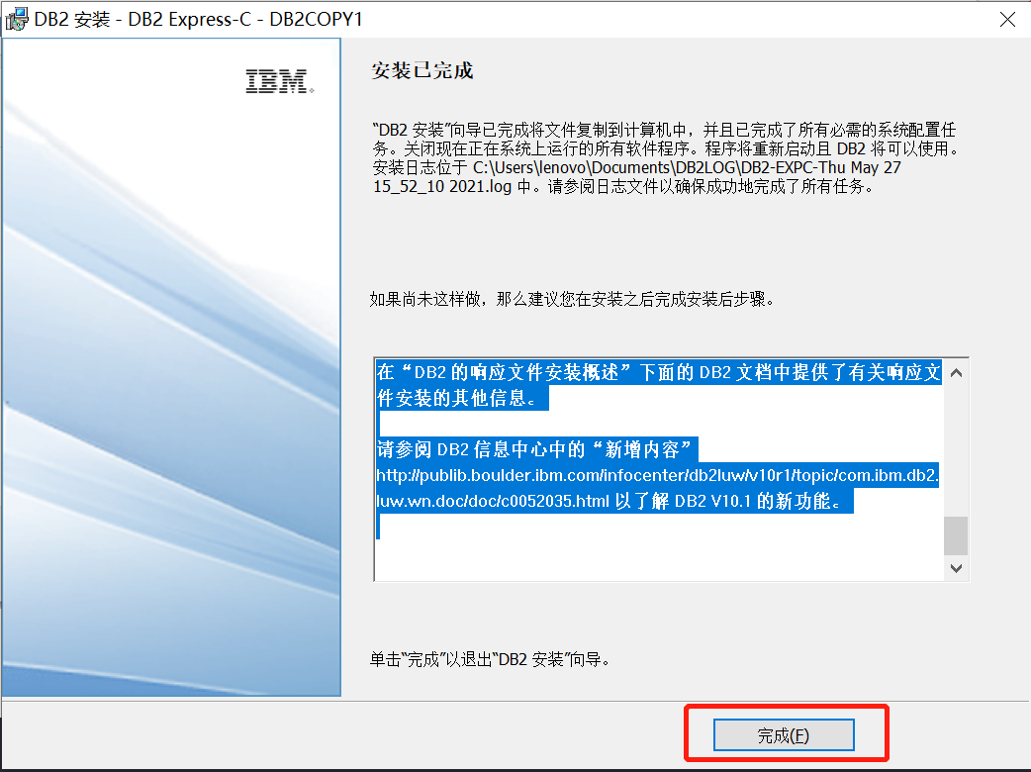
Task: Click the scrollbar down arrow of the text box
Action: point(955,568)
